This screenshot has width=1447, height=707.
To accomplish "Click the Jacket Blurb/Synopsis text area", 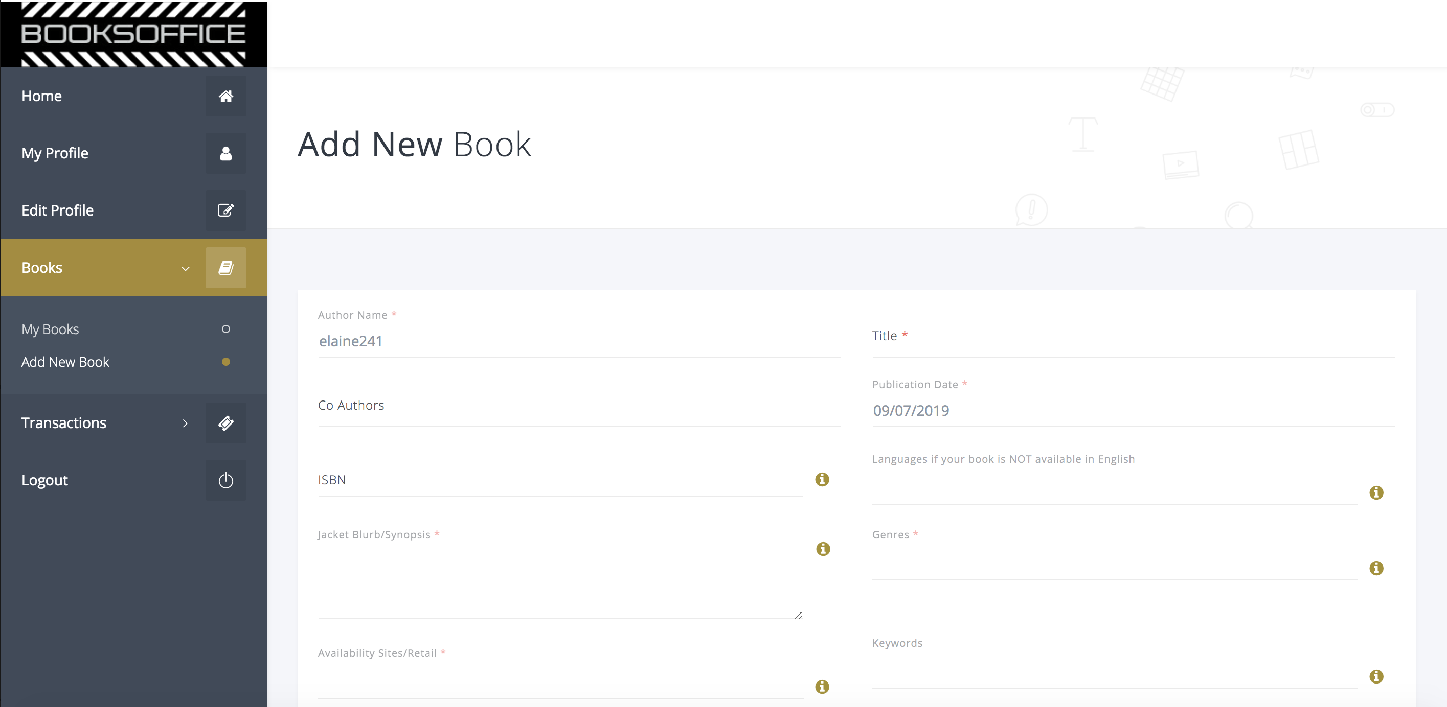I will (x=560, y=581).
